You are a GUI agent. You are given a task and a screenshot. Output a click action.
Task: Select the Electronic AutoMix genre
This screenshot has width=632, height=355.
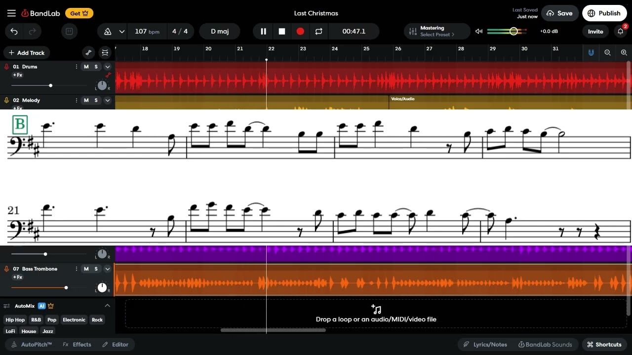74,320
